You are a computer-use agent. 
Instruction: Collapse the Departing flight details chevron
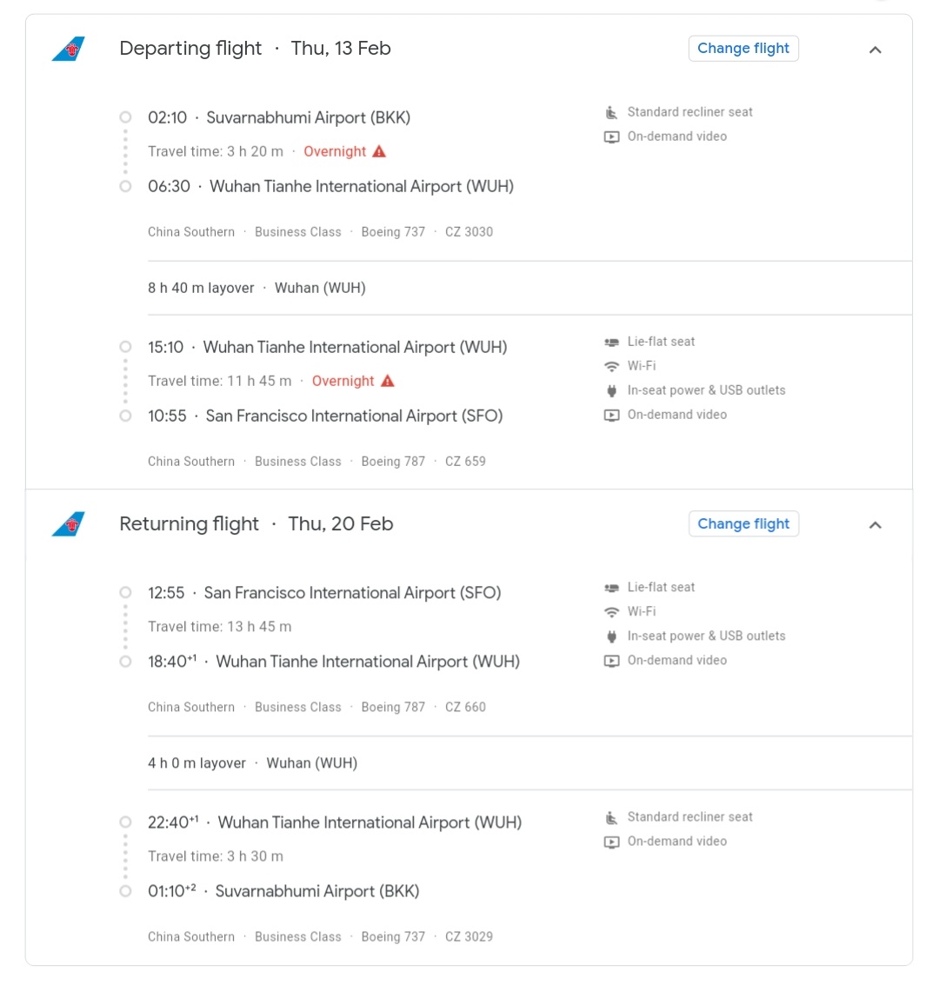coord(876,50)
